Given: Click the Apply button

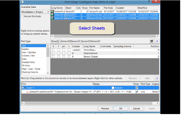Looking at the screenshot, I should [x=152, y=109].
